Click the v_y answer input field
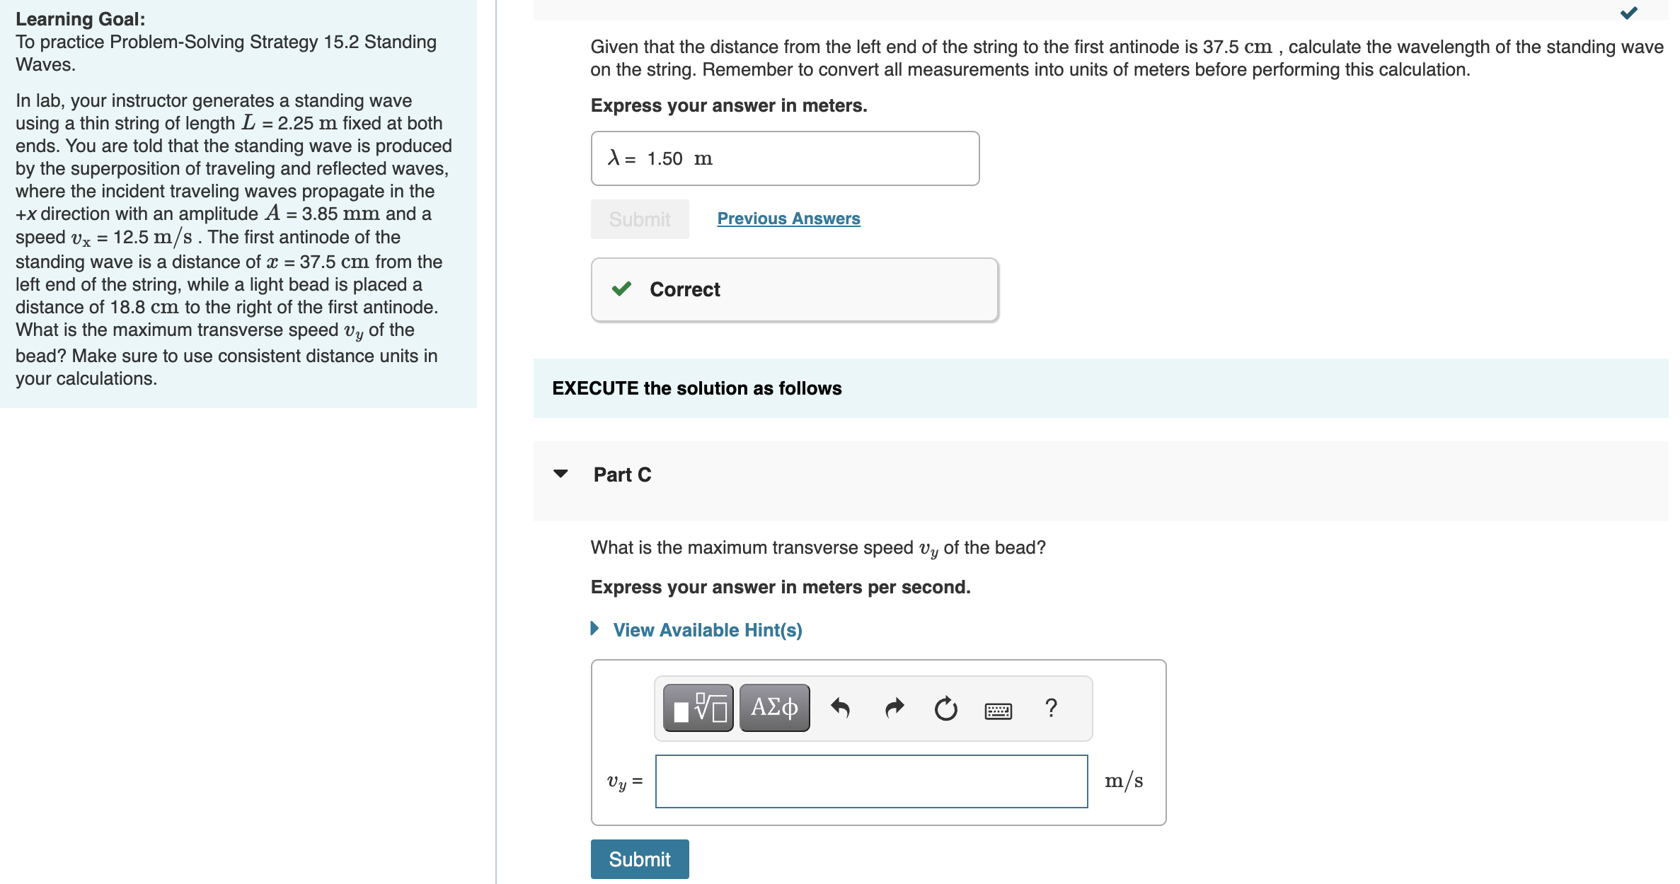1680x884 pixels. (x=871, y=781)
